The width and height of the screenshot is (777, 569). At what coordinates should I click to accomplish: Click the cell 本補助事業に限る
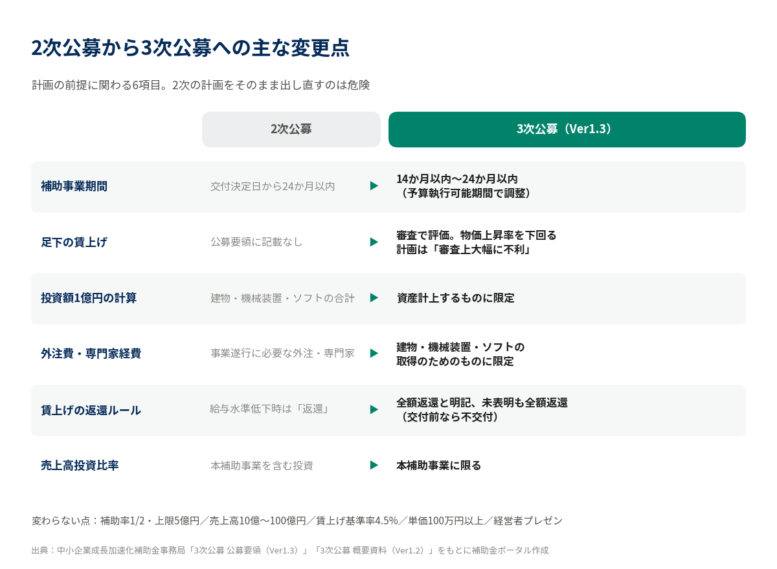pyautogui.click(x=439, y=466)
